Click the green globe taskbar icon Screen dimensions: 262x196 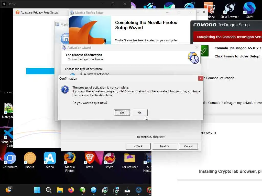click(82, 190)
